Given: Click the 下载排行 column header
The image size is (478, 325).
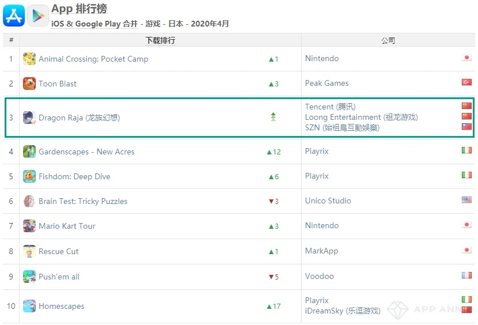Looking at the screenshot, I should [160, 40].
